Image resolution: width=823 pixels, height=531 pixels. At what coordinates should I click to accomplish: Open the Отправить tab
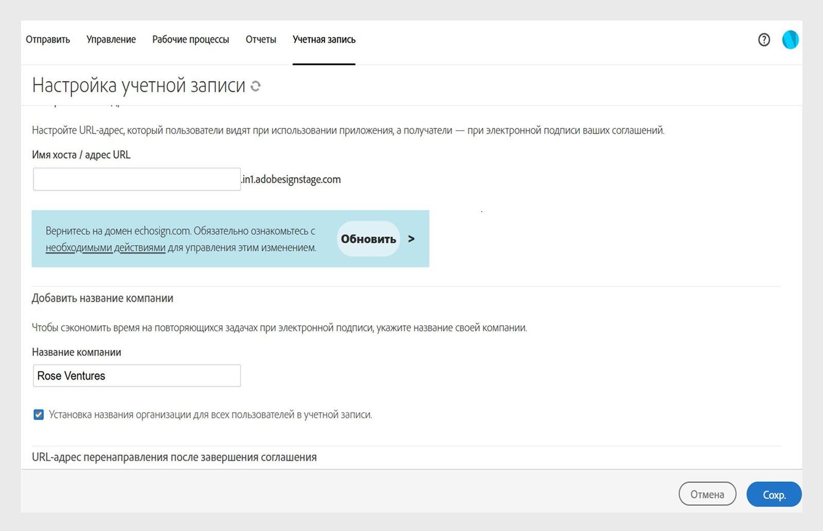[x=48, y=40]
